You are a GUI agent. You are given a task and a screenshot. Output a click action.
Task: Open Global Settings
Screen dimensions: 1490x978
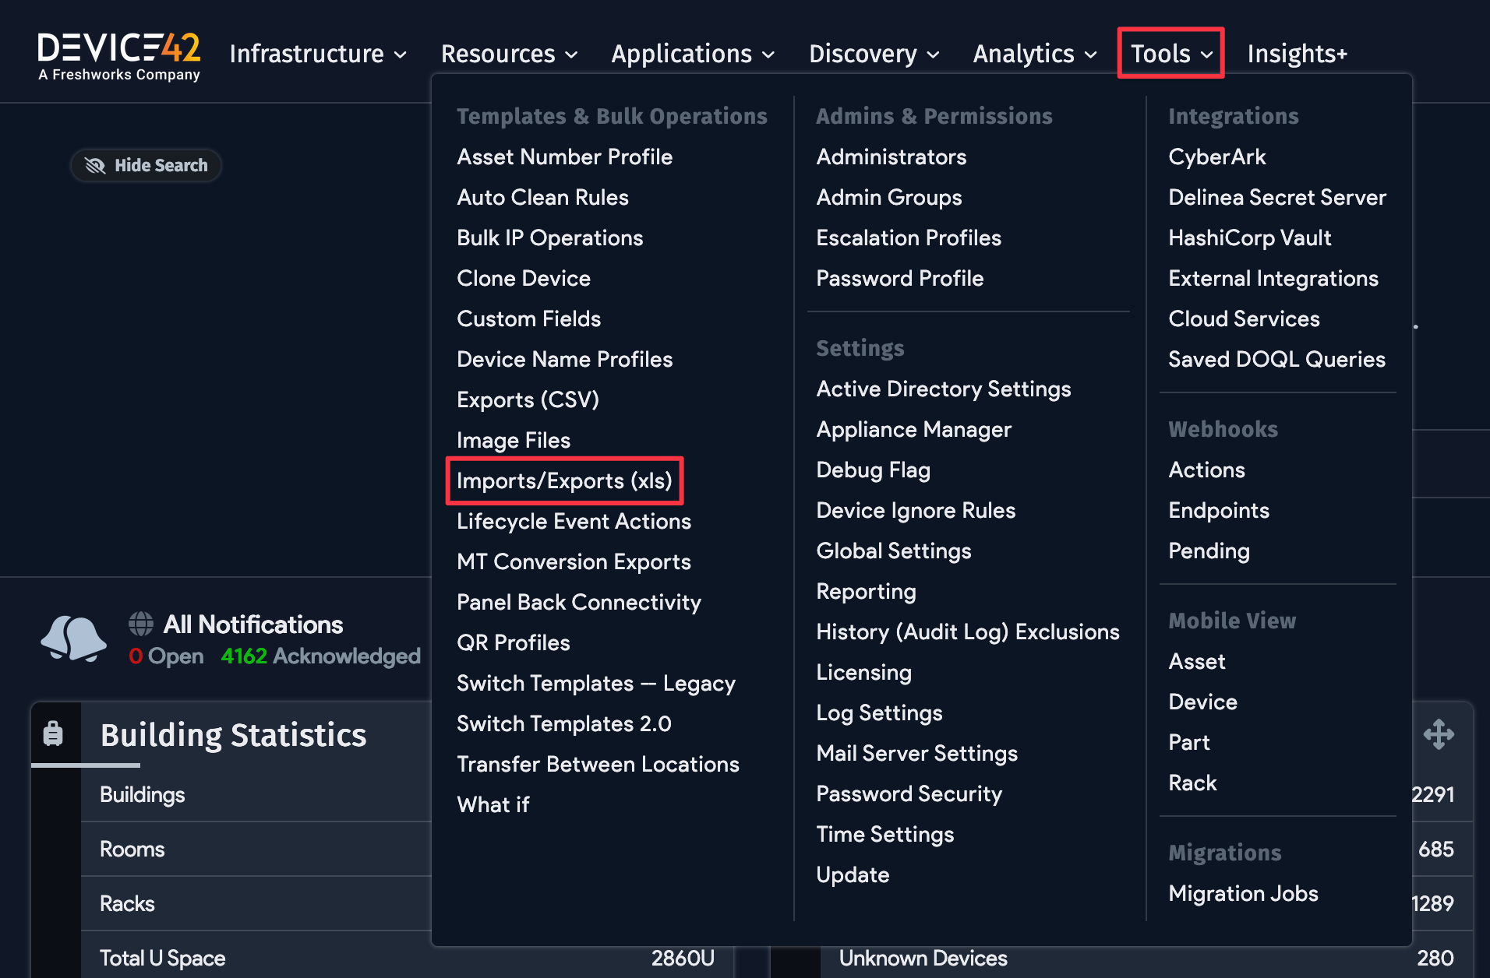[893, 551]
